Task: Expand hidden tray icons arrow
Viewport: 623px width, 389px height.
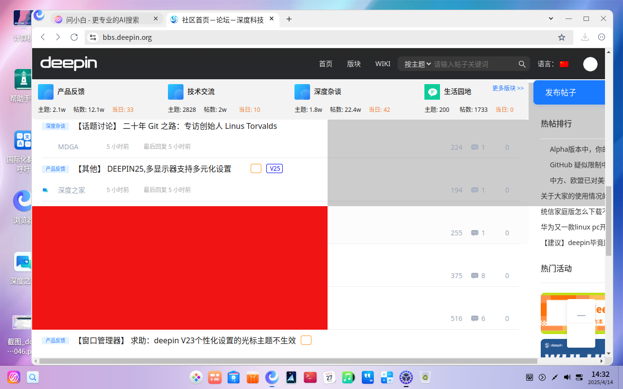Action: pos(542,377)
